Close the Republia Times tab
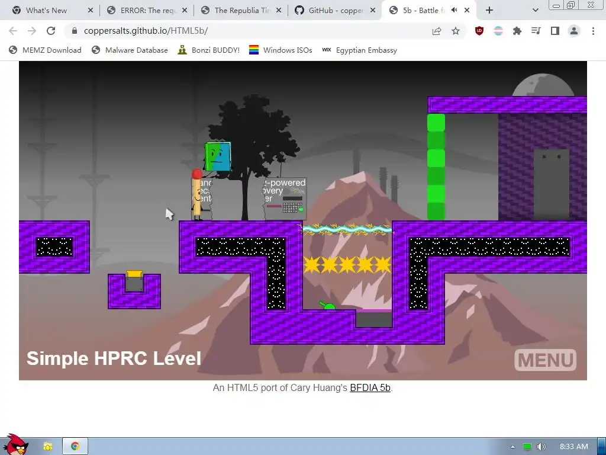The width and height of the screenshot is (606, 455). coord(279,11)
